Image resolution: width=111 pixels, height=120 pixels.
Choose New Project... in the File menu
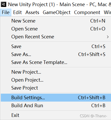tap(56, 72)
